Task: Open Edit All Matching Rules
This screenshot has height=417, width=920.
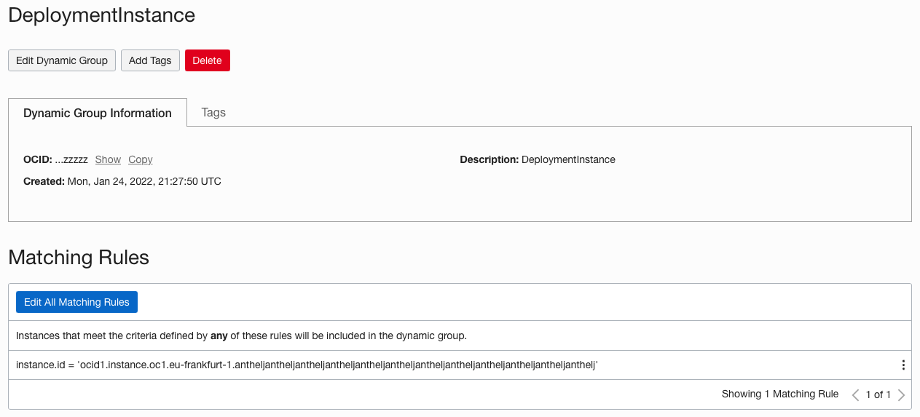Action: coord(76,302)
